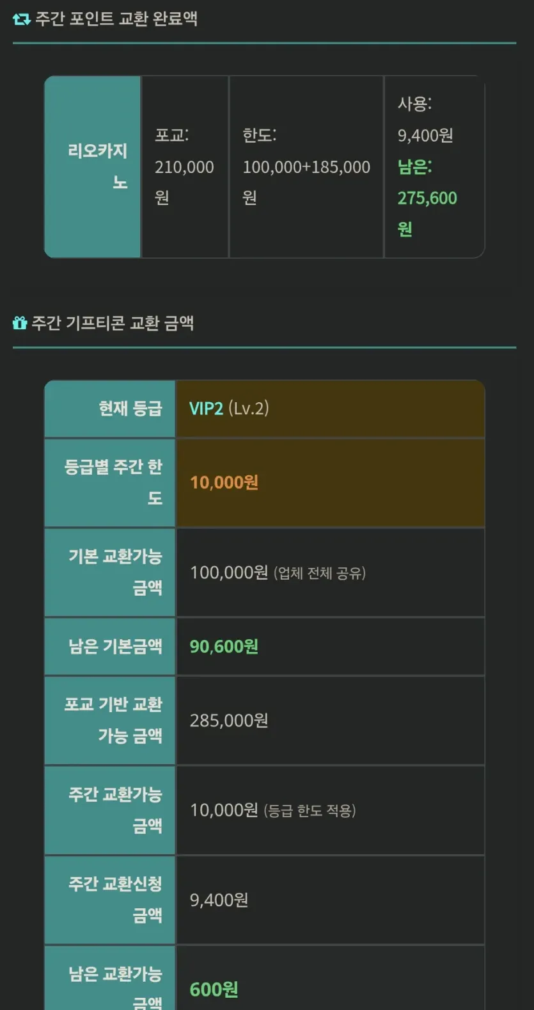Click the green 600원 remaining exchange amount

(214, 990)
